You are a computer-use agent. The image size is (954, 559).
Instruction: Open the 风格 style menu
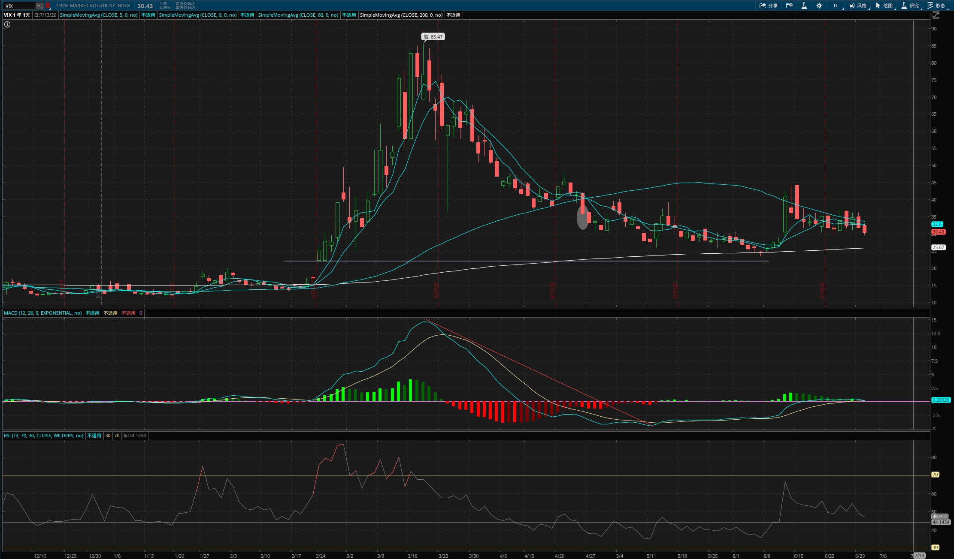pyautogui.click(x=858, y=6)
